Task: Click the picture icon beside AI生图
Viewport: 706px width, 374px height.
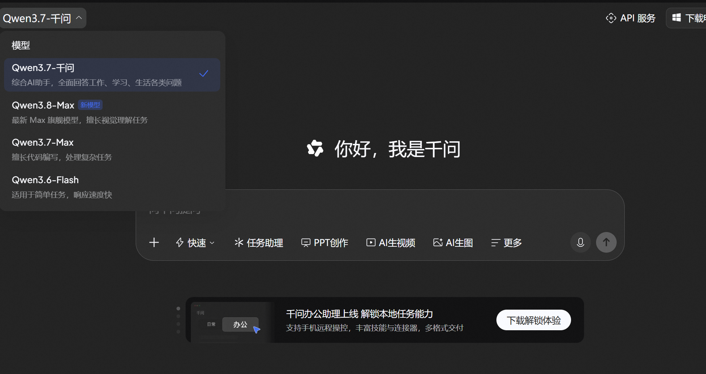Action: pos(438,242)
